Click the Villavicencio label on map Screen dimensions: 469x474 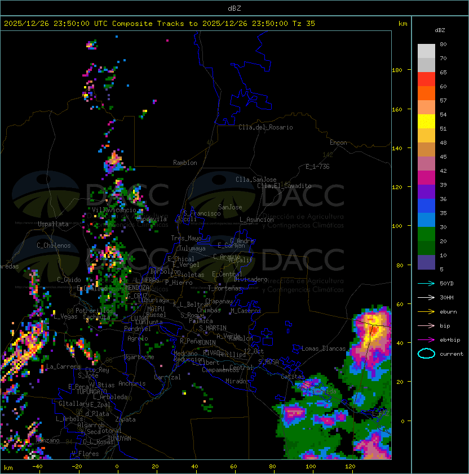pyautogui.click(x=114, y=210)
